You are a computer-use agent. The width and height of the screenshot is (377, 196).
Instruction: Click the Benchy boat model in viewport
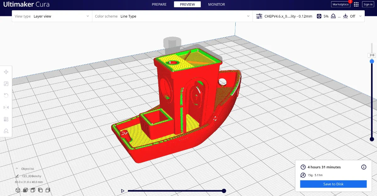point(176,107)
